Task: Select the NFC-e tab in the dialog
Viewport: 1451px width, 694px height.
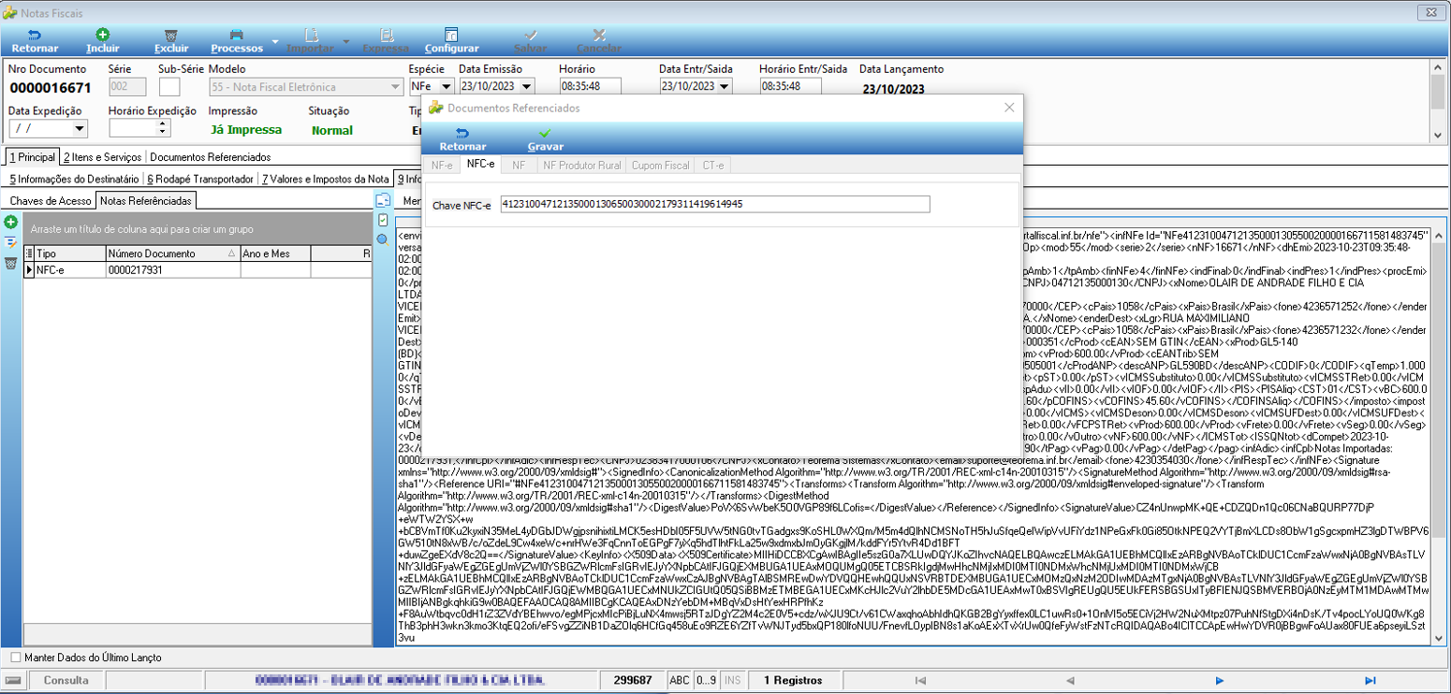Action: point(480,165)
